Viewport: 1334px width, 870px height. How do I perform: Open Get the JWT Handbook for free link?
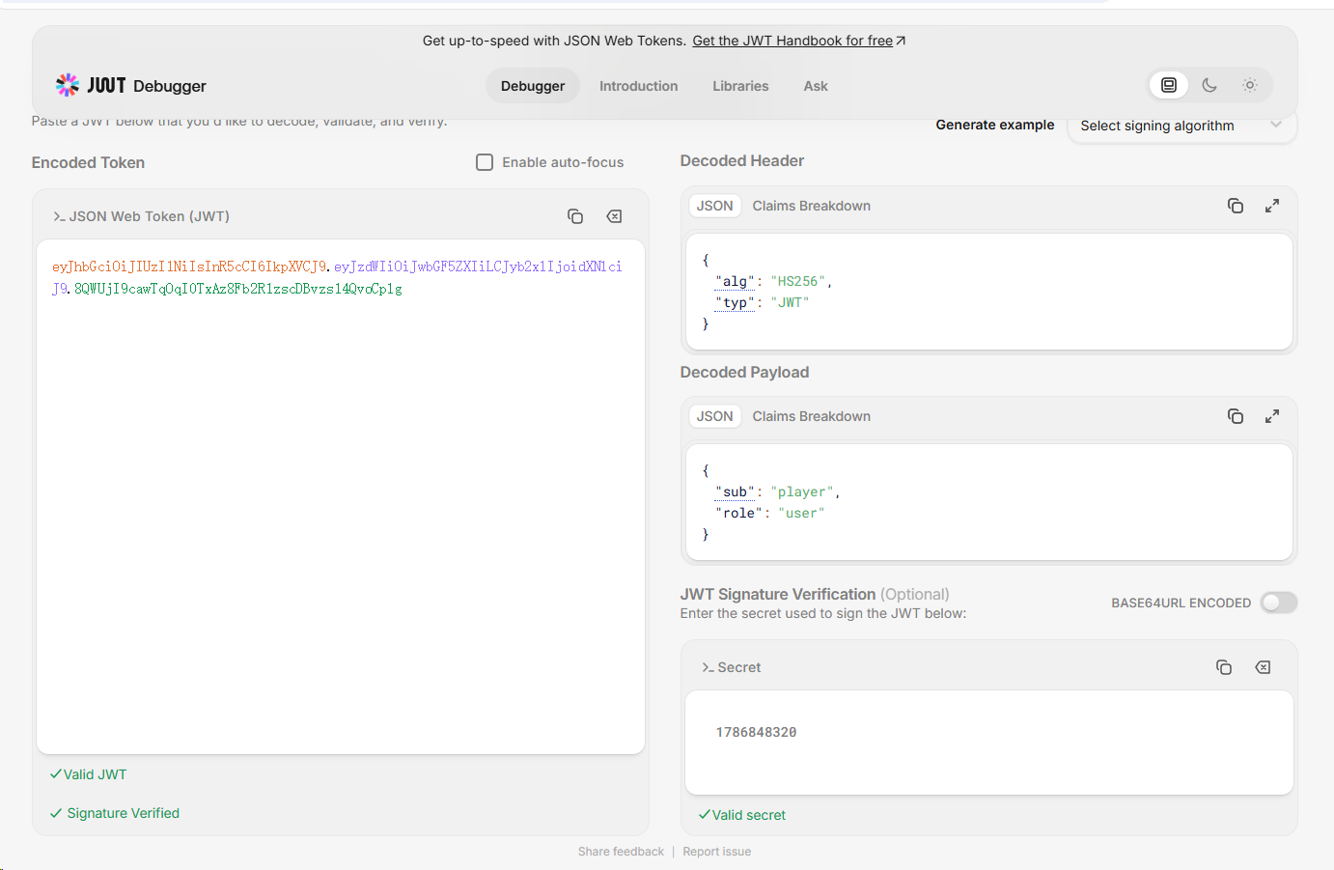pyautogui.click(x=799, y=41)
